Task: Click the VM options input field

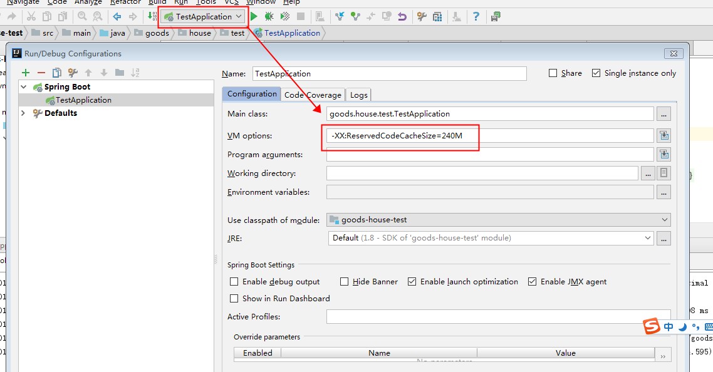Action: tap(490, 135)
